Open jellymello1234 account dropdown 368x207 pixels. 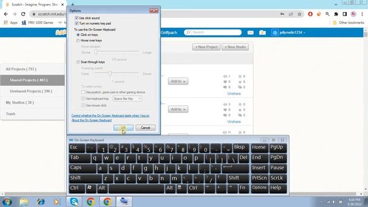click(289, 32)
